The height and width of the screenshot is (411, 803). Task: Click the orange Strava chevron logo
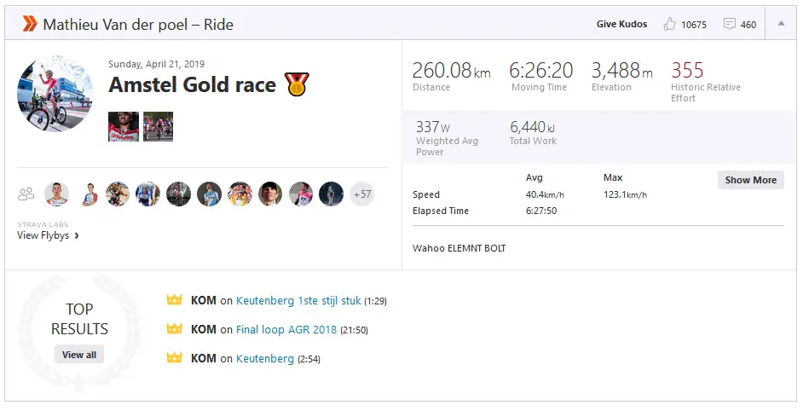30,24
